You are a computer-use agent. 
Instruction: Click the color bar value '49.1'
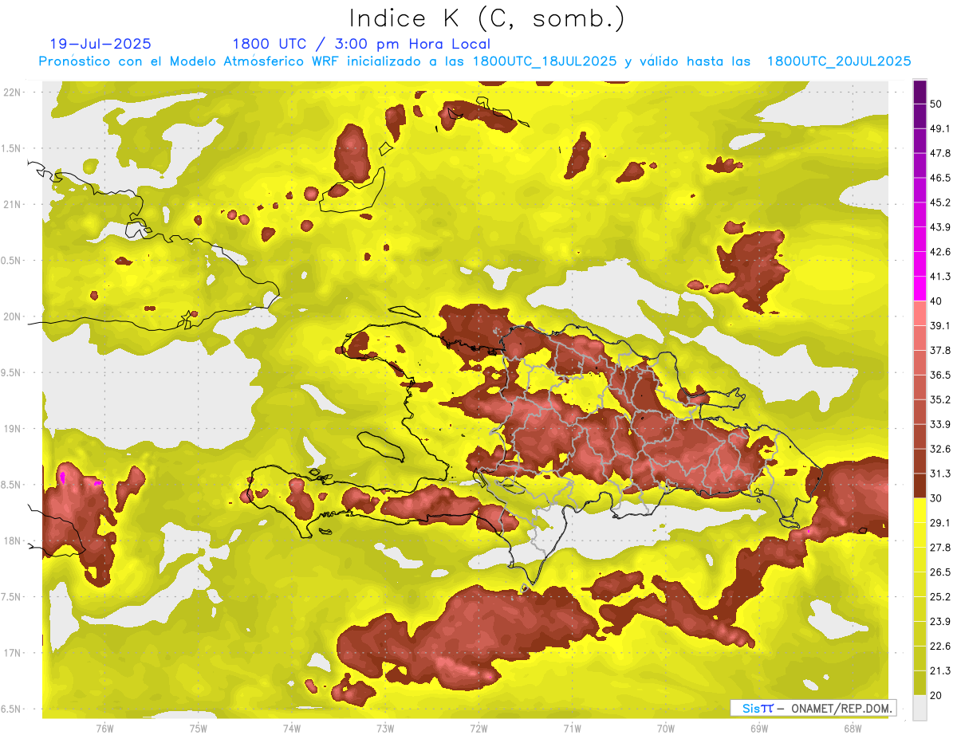[939, 128]
